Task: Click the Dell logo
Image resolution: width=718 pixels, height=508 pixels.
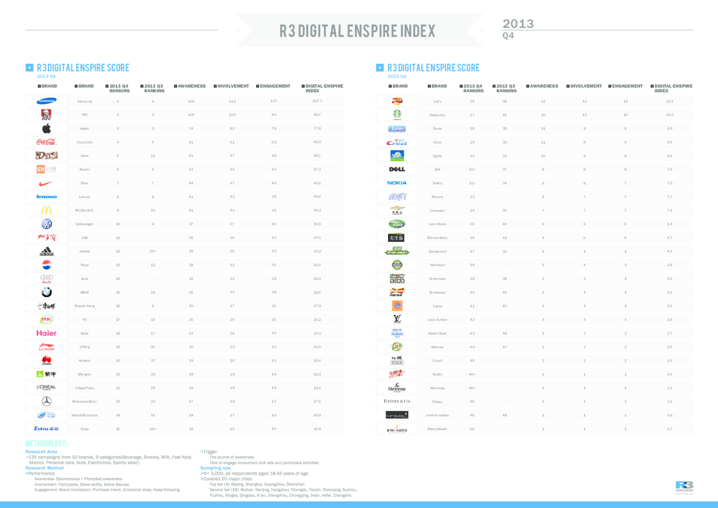Action: pos(396,169)
